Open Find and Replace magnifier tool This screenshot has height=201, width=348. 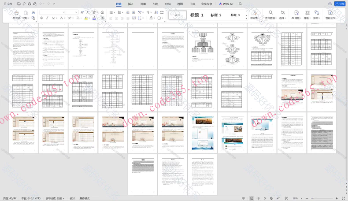[x=270, y=15]
